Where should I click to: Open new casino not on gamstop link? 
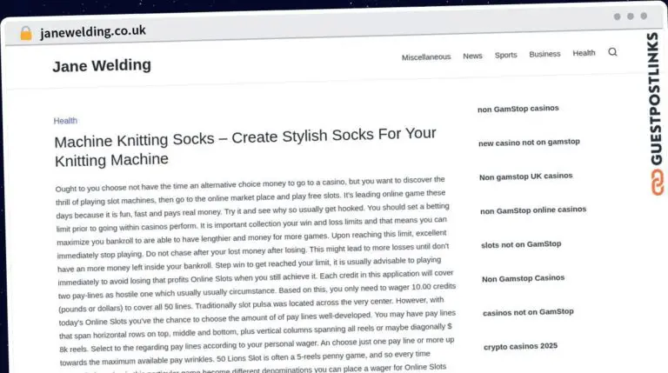click(529, 143)
